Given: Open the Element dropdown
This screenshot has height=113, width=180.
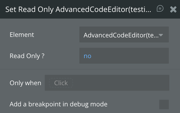Looking at the screenshot, I should tap(124, 35).
